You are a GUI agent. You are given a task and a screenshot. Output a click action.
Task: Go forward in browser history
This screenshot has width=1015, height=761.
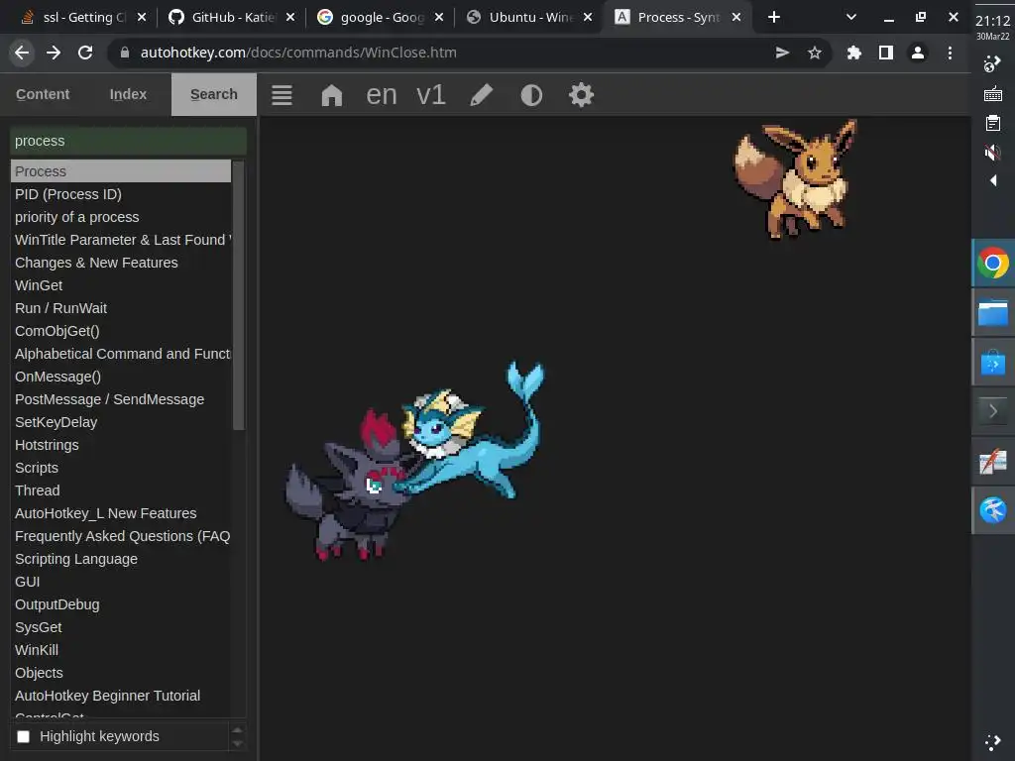click(54, 53)
